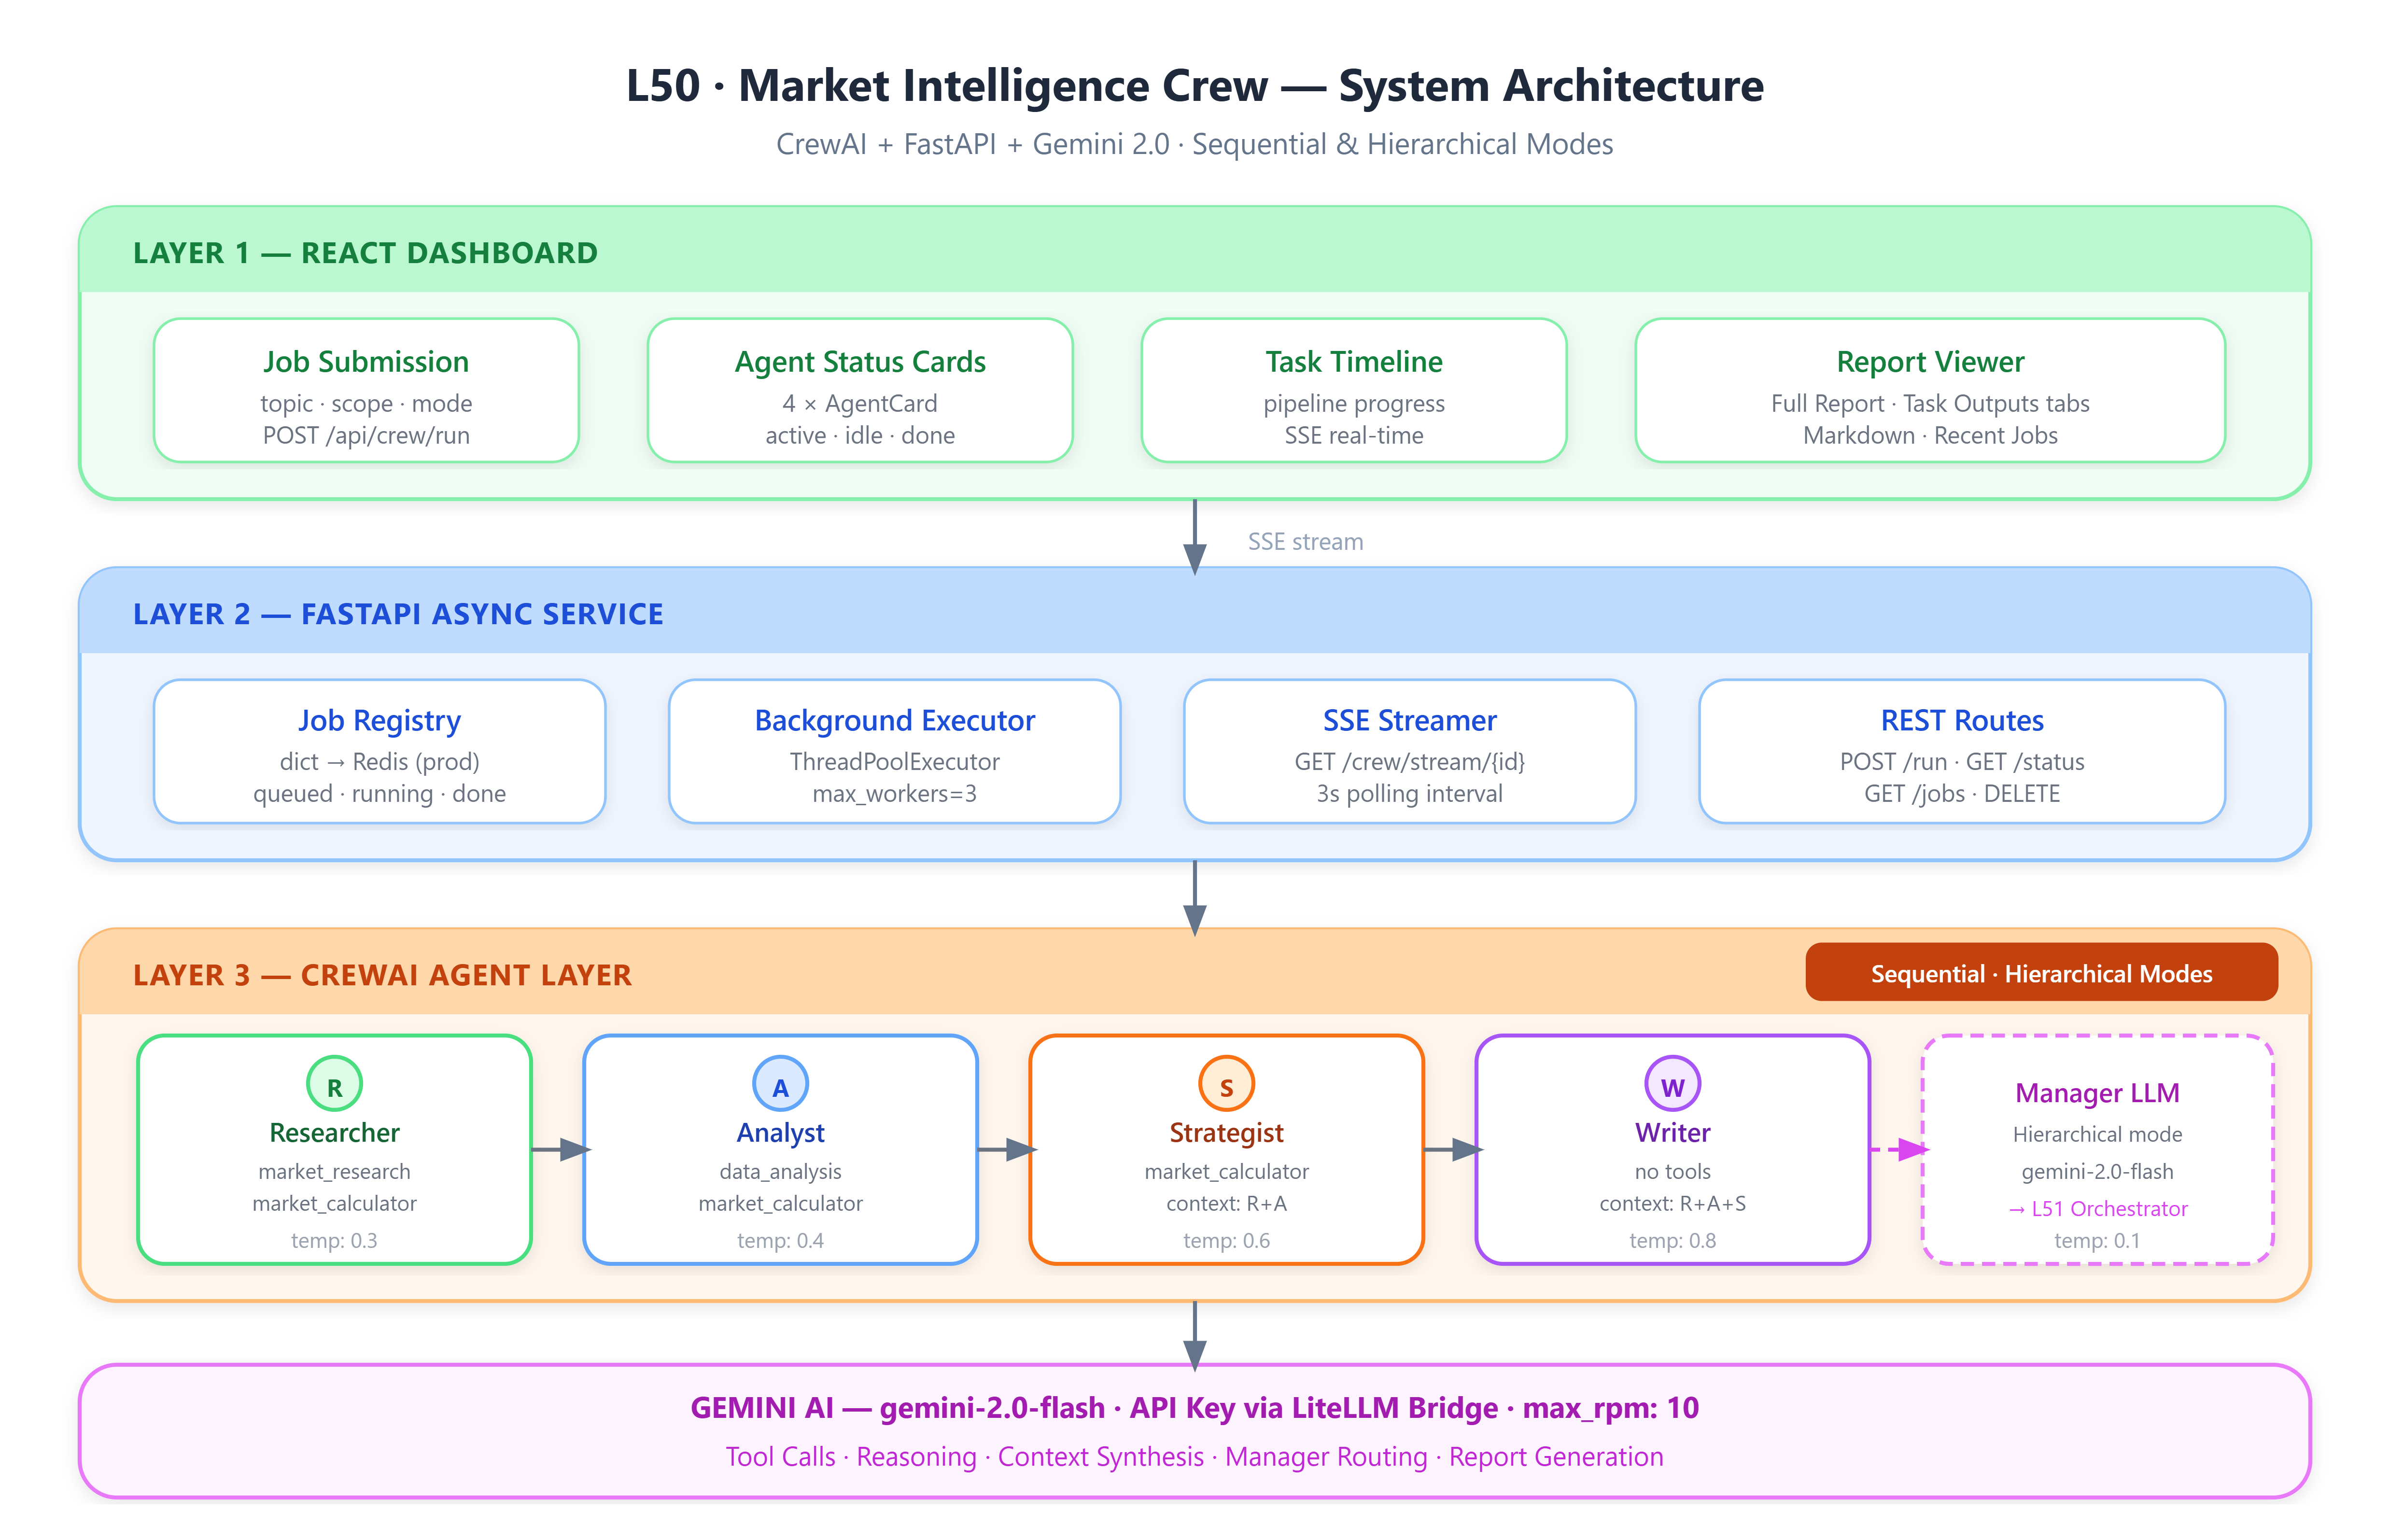Viewport: 2390px width, 1540px height.
Task: Click the 'SSE stream' arrow label
Action: coord(1305,542)
